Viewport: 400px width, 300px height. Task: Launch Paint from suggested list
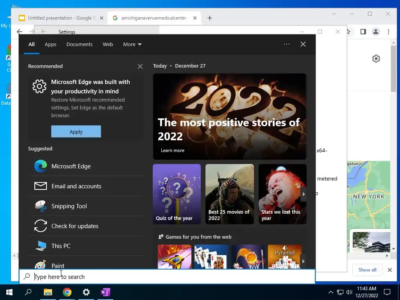(x=86, y=263)
